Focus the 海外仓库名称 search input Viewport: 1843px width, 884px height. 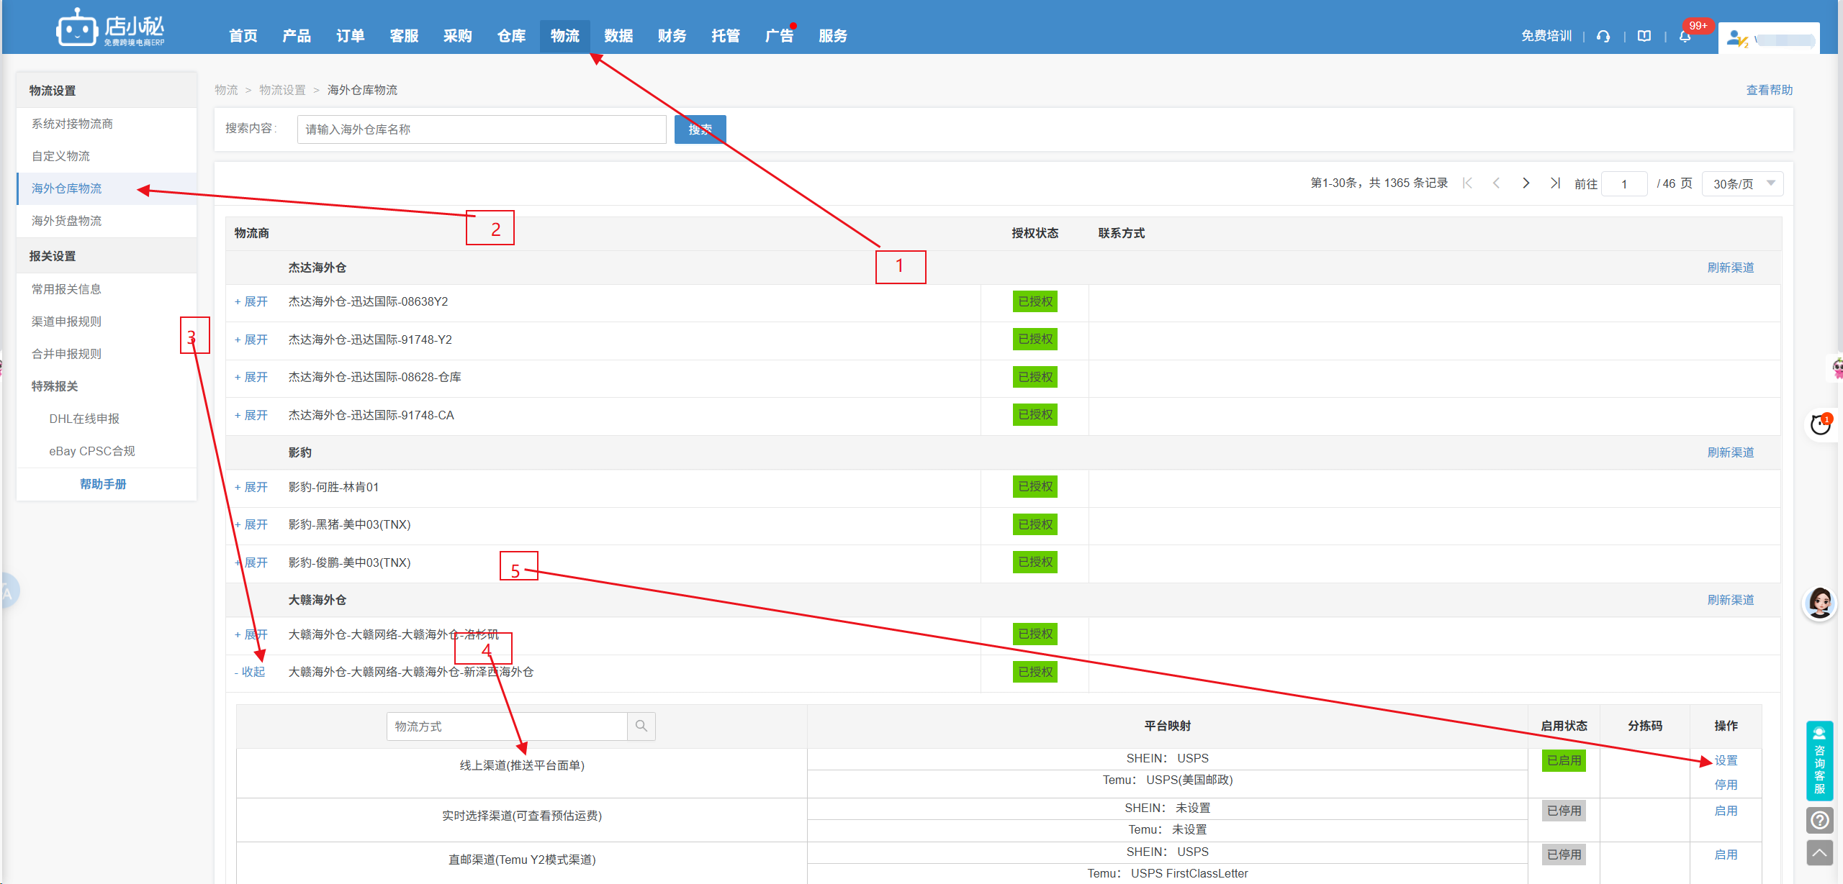[x=482, y=129]
